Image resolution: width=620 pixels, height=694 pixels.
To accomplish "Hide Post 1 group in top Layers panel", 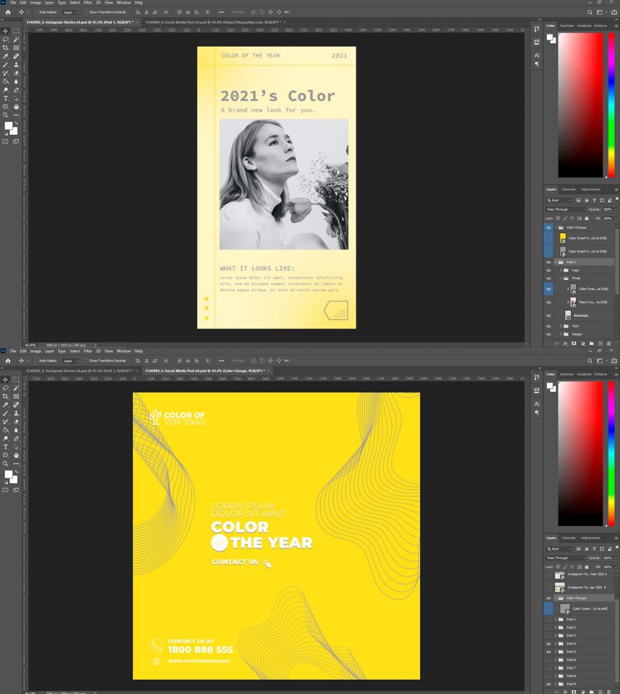I will tap(549, 262).
